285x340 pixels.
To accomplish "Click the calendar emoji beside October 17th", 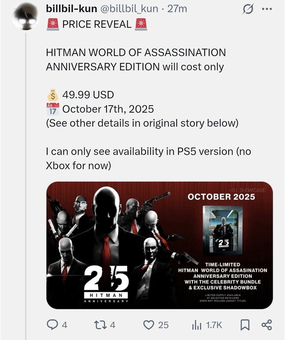I will [53, 109].
